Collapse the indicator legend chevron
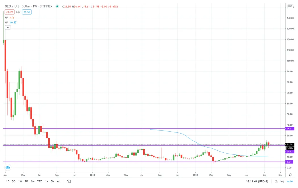 [x=8, y=27]
